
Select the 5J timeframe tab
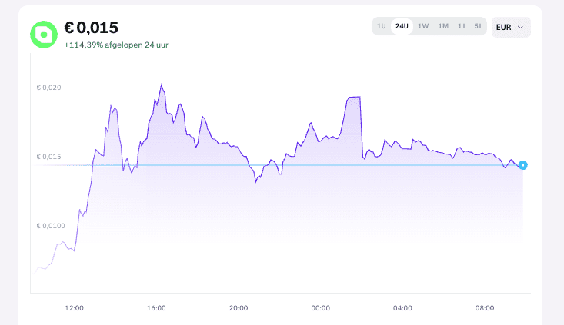[x=478, y=26]
